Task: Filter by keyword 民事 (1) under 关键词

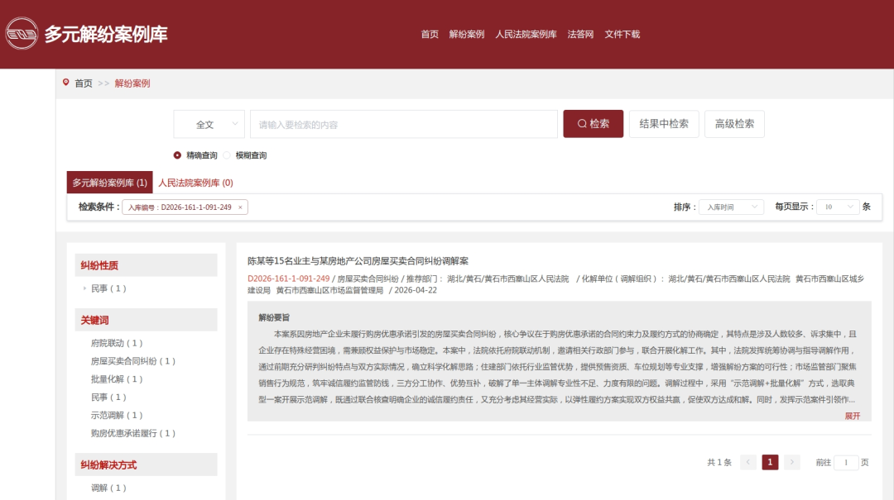Action: [x=108, y=397]
